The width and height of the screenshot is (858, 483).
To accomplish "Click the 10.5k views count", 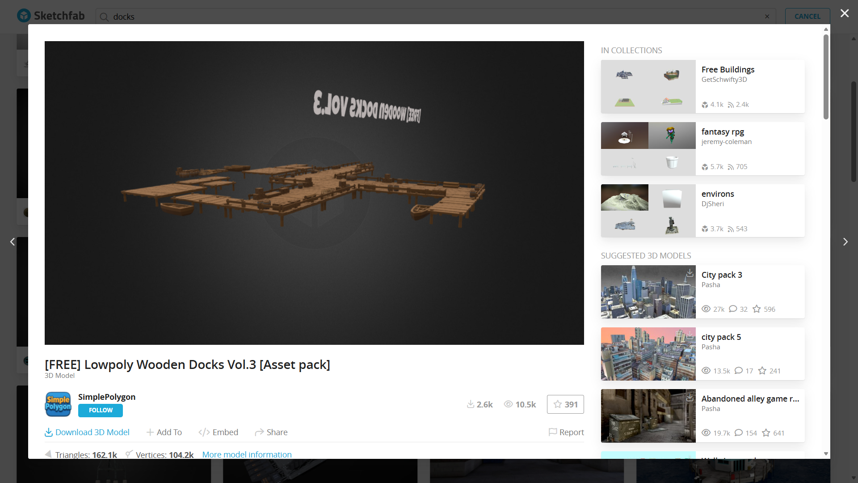I will coord(520,404).
